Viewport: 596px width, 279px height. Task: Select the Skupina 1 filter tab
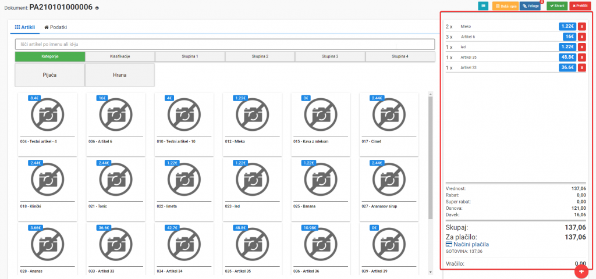pyautogui.click(x=190, y=56)
